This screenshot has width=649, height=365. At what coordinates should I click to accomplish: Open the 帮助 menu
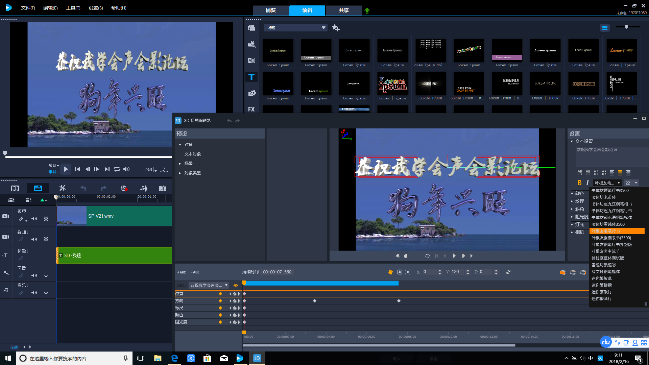pyautogui.click(x=119, y=8)
